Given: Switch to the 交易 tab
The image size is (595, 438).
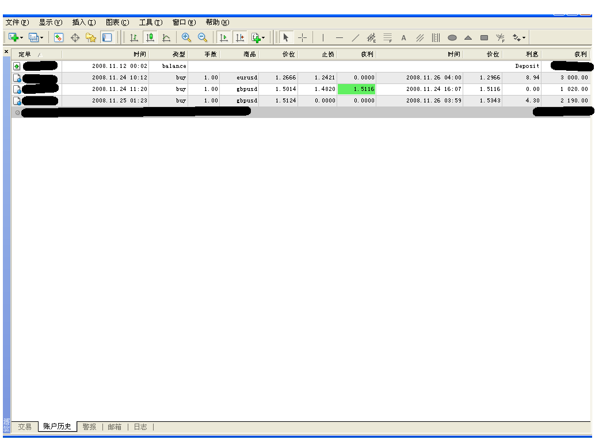Looking at the screenshot, I should click(x=25, y=426).
